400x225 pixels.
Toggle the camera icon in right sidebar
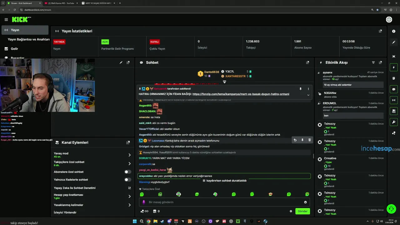point(394,111)
